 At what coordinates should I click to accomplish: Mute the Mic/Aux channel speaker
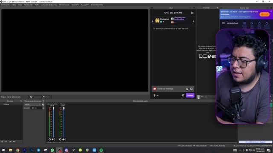coord(64,139)
